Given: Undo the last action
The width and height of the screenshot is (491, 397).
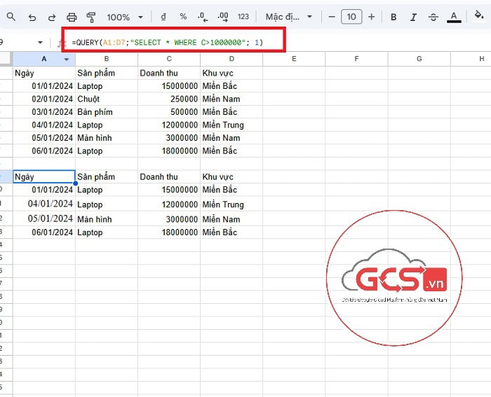Looking at the screenshot, I should click(32, 17).
